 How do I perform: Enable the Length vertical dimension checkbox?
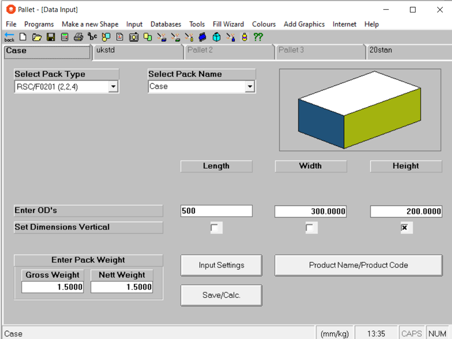click(x=216, y=227)
